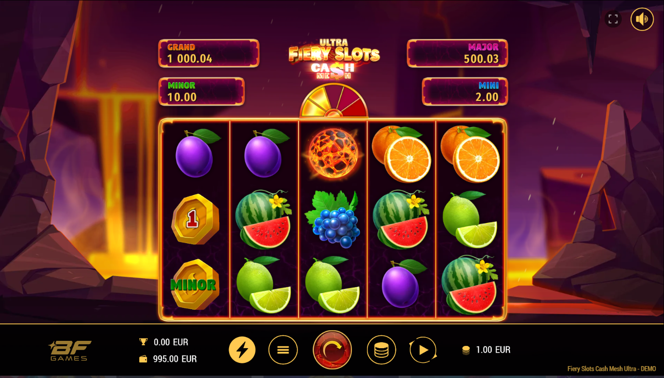Open the coin stack bet settings

[x=381, y=350]
